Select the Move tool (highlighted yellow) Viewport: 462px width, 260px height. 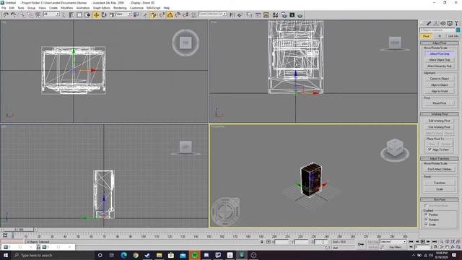coord(96,14)
